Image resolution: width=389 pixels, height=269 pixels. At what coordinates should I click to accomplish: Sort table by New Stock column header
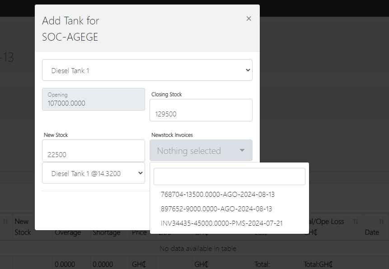(23, 227)
